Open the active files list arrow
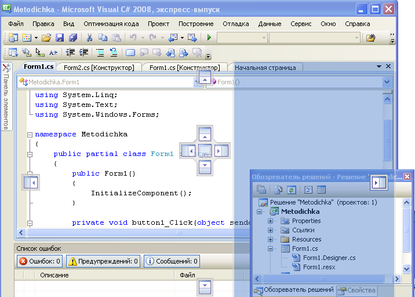Screen dimensions: 415x297 (x=379, y=66)
